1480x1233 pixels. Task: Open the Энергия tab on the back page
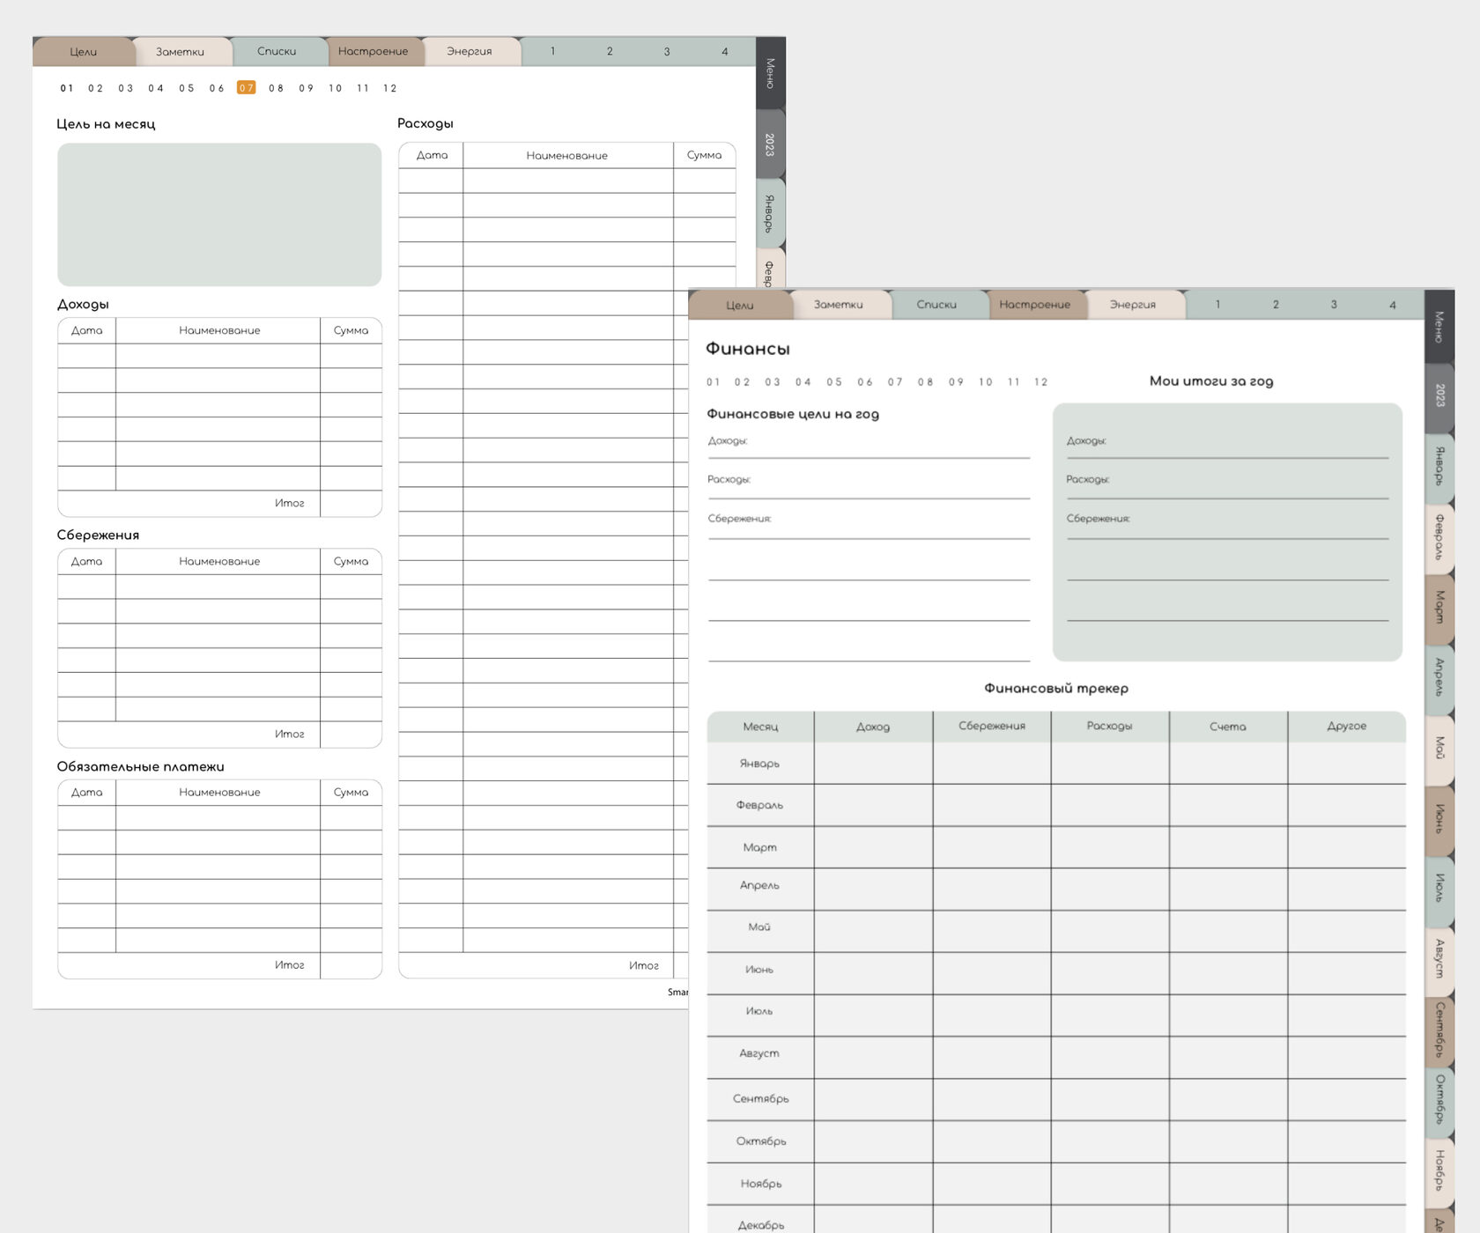pos(470,51)
